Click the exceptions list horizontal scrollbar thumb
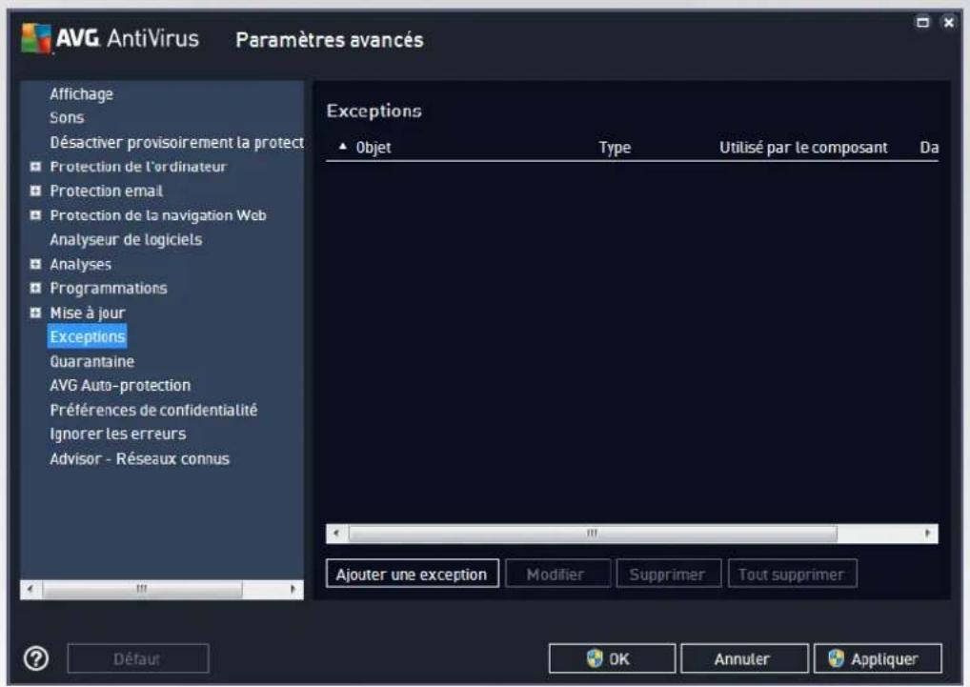The width and height of the screenshot is (970, 687). pos(593,533)
